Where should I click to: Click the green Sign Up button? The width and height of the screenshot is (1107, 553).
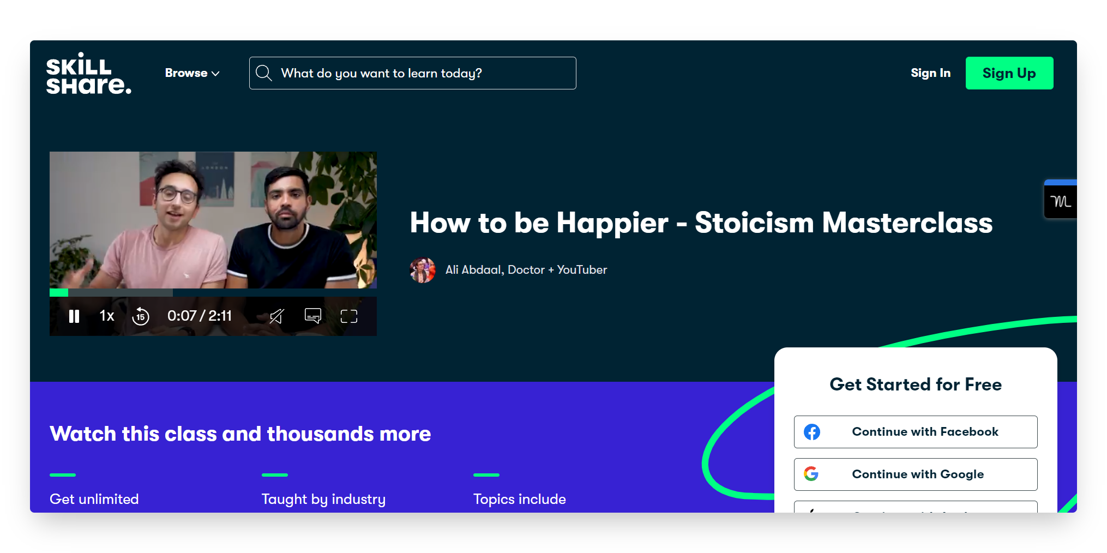coord(1009,73)
